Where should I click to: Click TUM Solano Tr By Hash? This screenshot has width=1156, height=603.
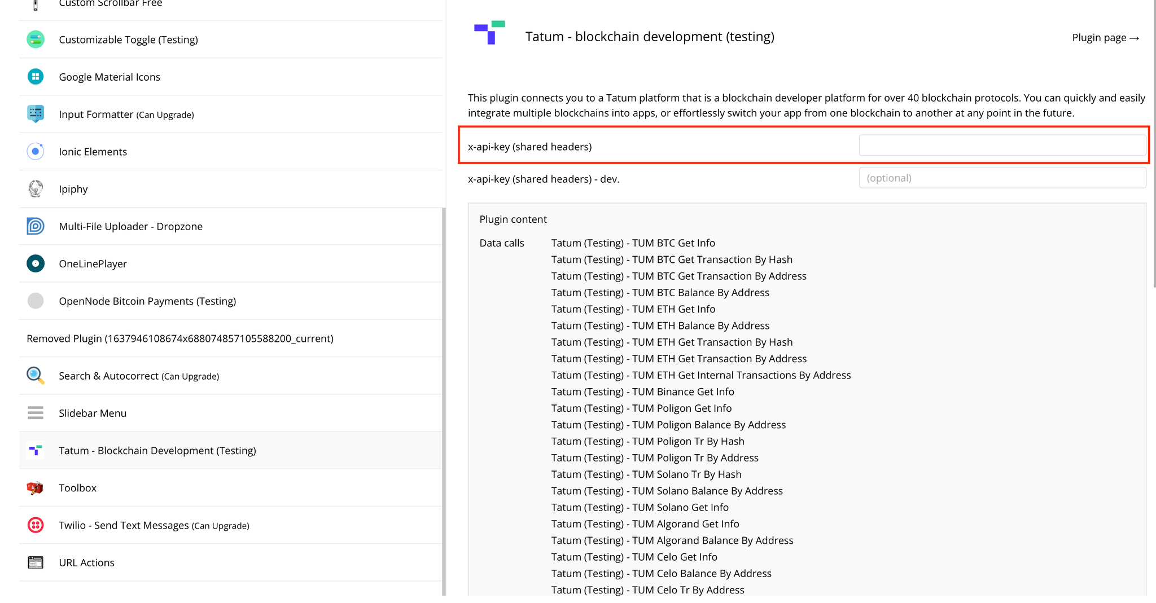click(x=646, y=474)
